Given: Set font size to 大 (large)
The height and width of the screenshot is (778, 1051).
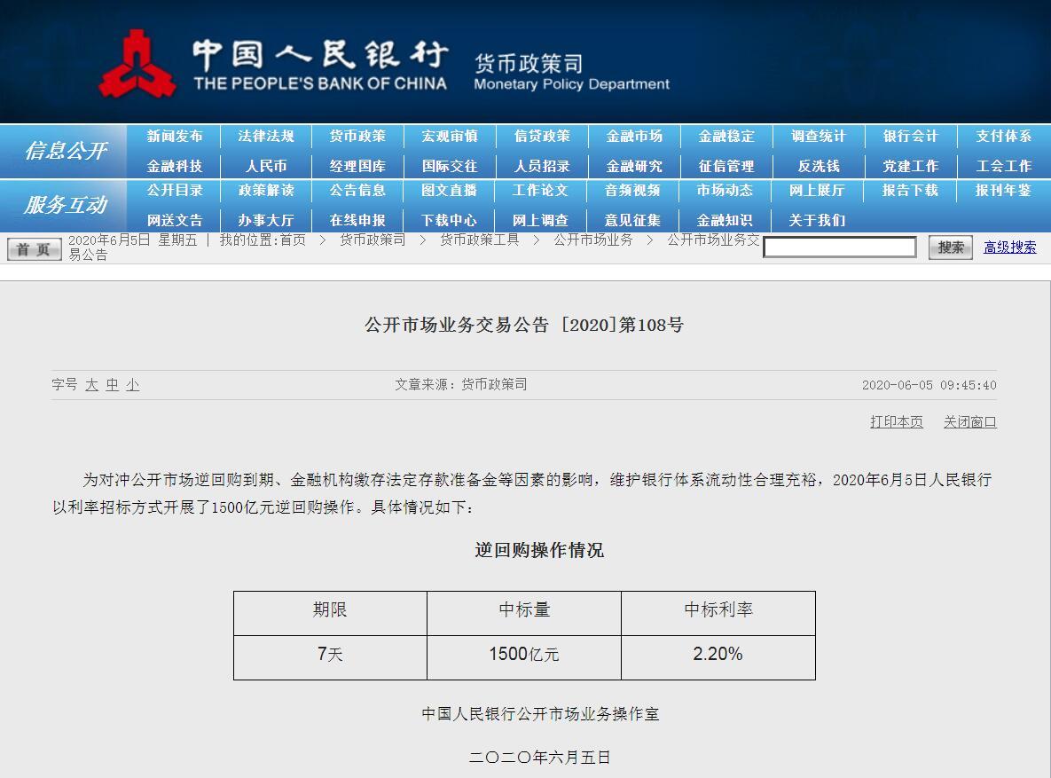Looking at the screenshot, I should [x=92, y=385].
